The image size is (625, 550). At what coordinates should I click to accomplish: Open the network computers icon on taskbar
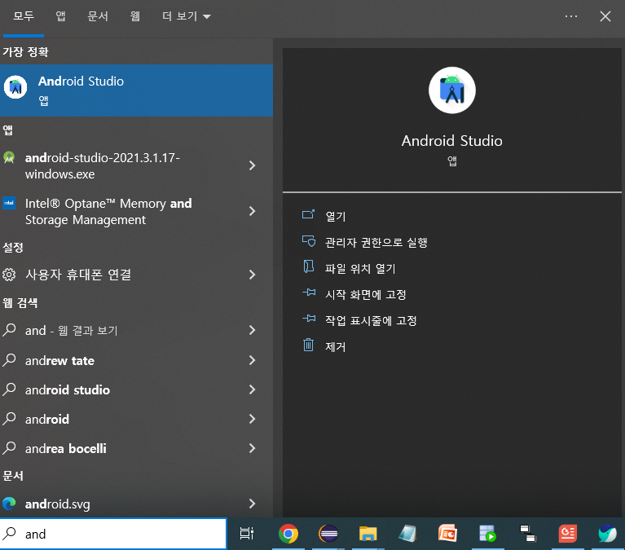(x=528, y=534)
